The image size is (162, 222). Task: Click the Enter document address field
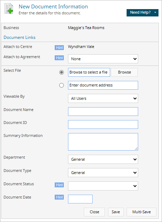coord(103,85)
